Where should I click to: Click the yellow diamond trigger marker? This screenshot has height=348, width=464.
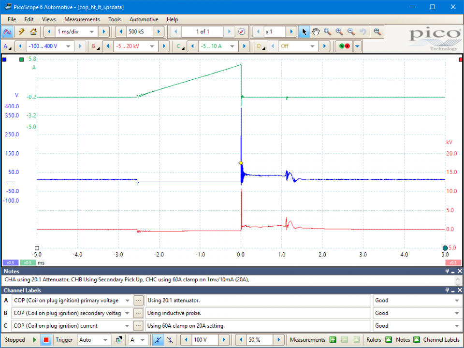241,163
